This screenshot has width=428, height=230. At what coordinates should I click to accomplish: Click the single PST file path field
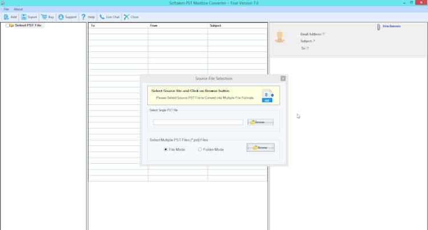[198, 122]
